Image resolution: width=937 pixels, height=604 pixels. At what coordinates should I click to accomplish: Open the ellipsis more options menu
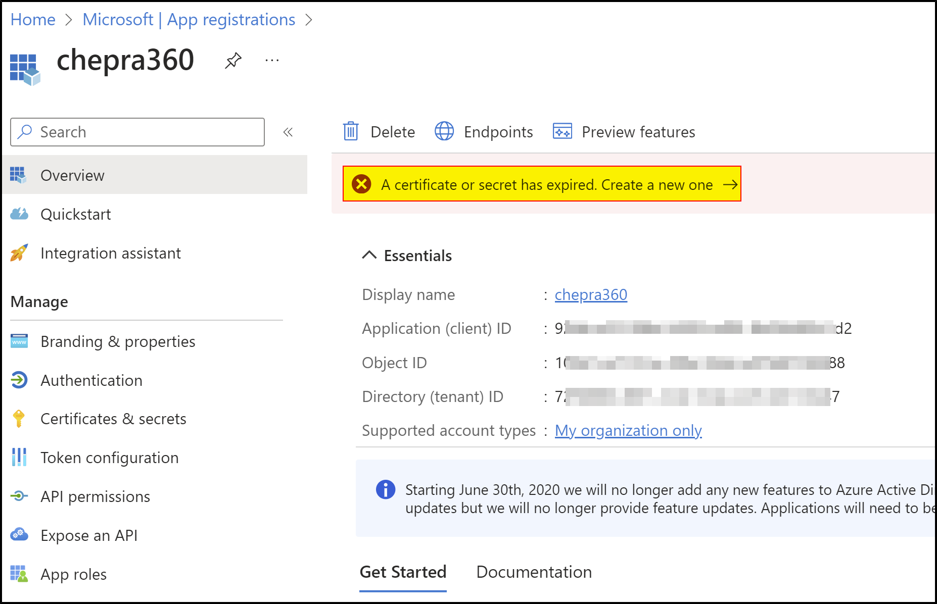click(x=272, y=61)
